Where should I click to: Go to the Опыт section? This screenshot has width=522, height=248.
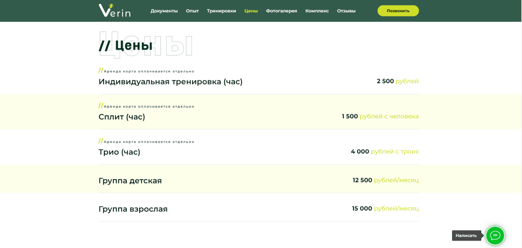(192, 11)
